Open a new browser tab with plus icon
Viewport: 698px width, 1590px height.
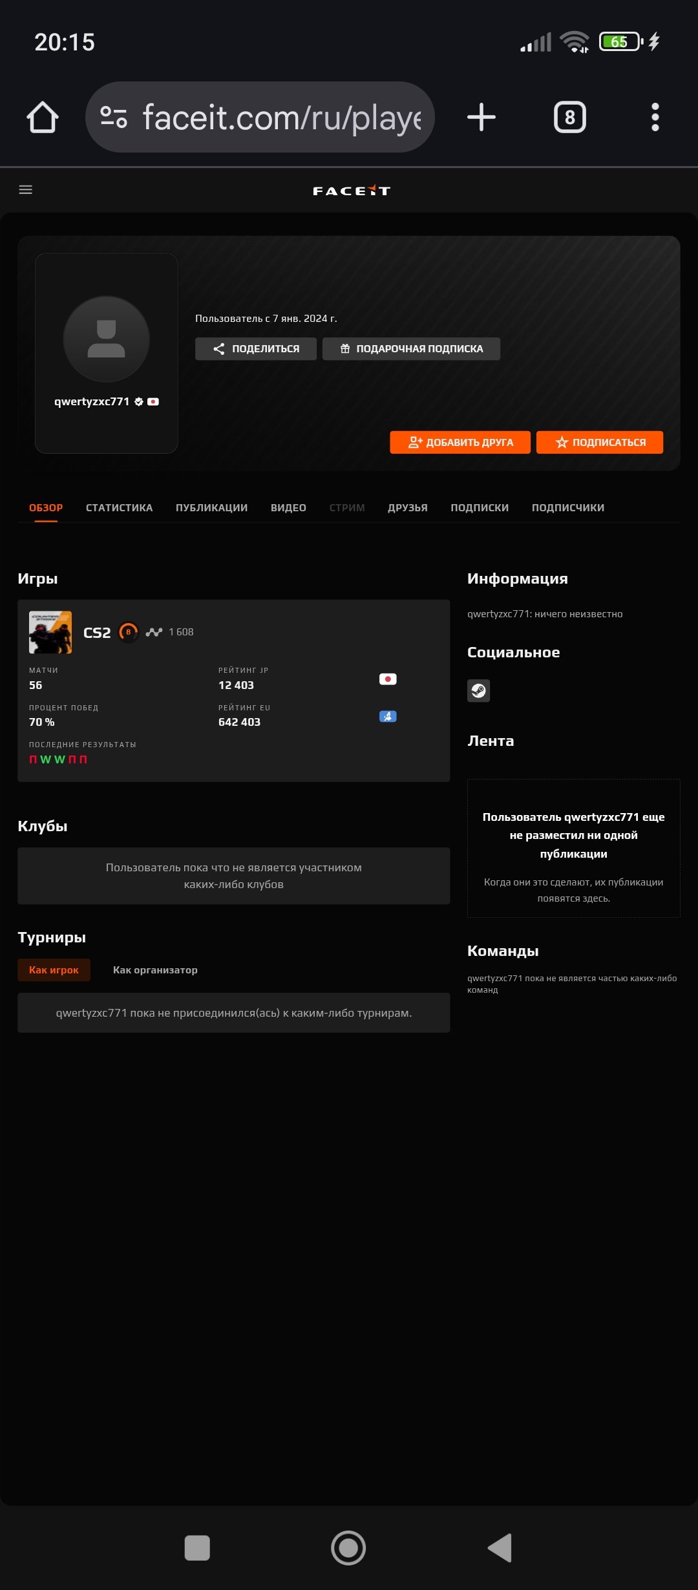coord(481,117)
